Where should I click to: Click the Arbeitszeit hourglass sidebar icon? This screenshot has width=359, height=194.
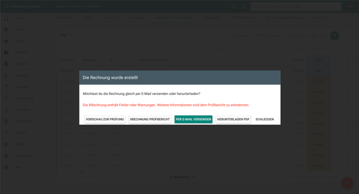(x=6, y=110)
